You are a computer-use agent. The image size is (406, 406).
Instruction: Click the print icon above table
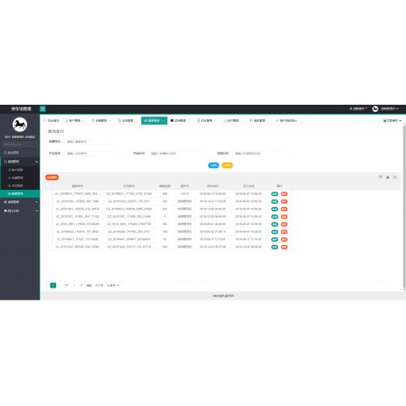395,177
